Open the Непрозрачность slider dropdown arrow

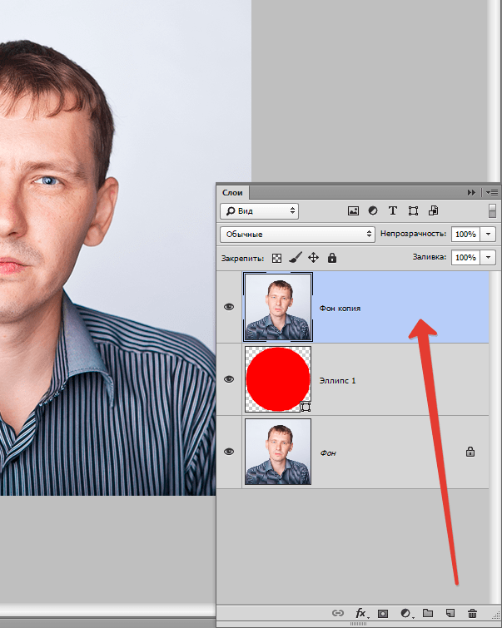(489, 235)
